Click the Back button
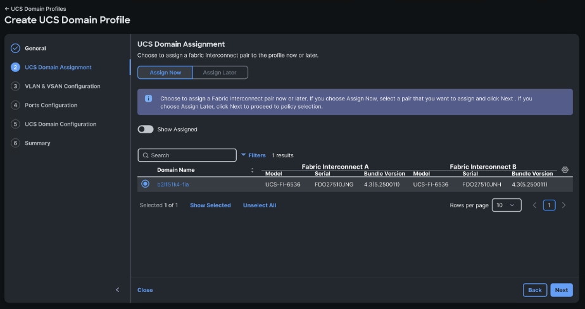Viewport: 585px width, 309px height. pyautogui.click(x=535, y=290)
